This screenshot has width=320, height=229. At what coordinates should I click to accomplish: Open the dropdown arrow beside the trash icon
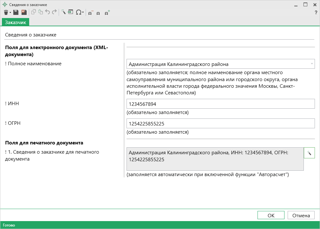tap(10, 13)
